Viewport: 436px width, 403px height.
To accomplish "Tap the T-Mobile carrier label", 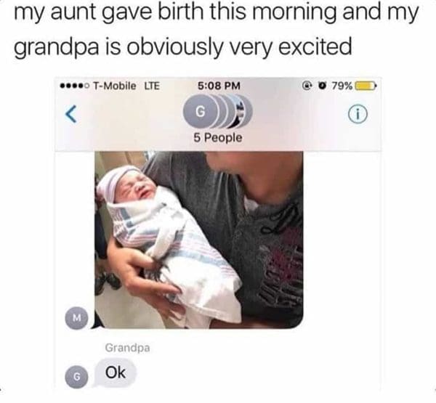I will [x=114, y=86].
